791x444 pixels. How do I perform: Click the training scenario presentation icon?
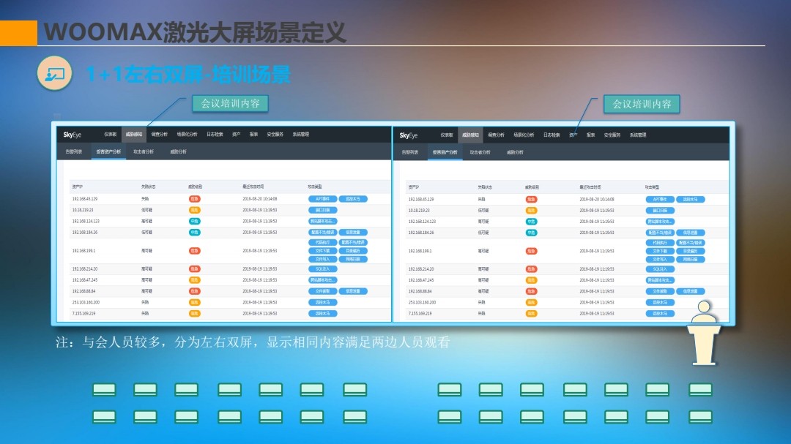point(54,74)
